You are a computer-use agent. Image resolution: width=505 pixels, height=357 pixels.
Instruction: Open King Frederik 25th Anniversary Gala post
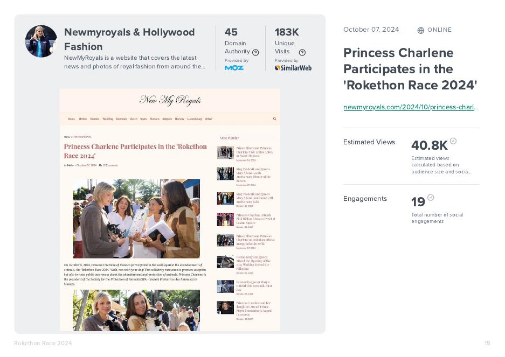tap(254, 198)
